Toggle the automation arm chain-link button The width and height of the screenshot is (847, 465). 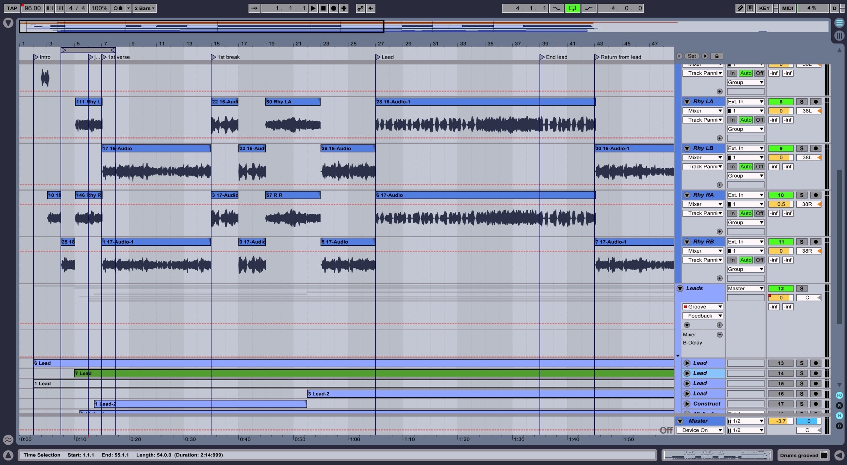[360, 8]
